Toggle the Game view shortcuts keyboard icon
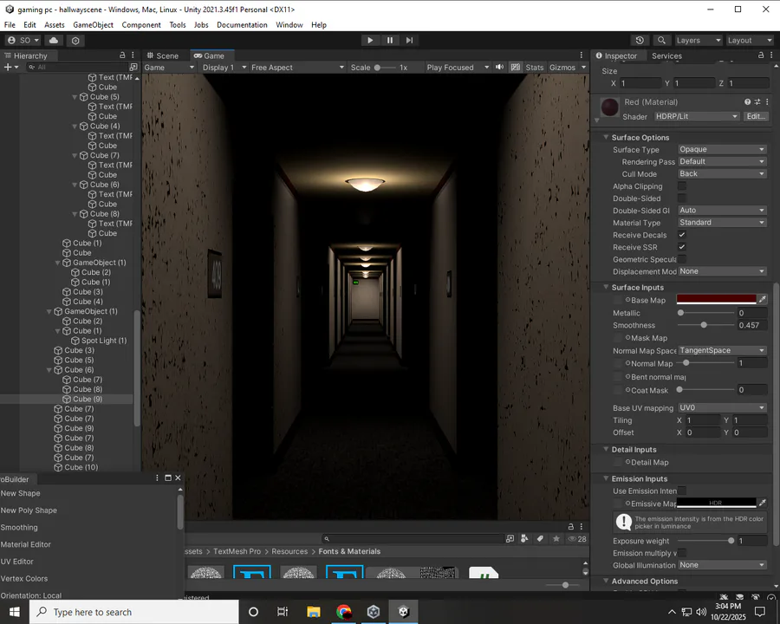 (516, 68)
